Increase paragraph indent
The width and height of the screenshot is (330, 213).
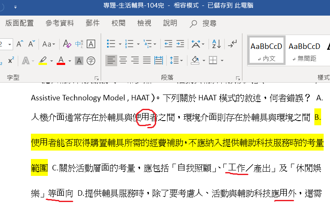click(180, 44)
